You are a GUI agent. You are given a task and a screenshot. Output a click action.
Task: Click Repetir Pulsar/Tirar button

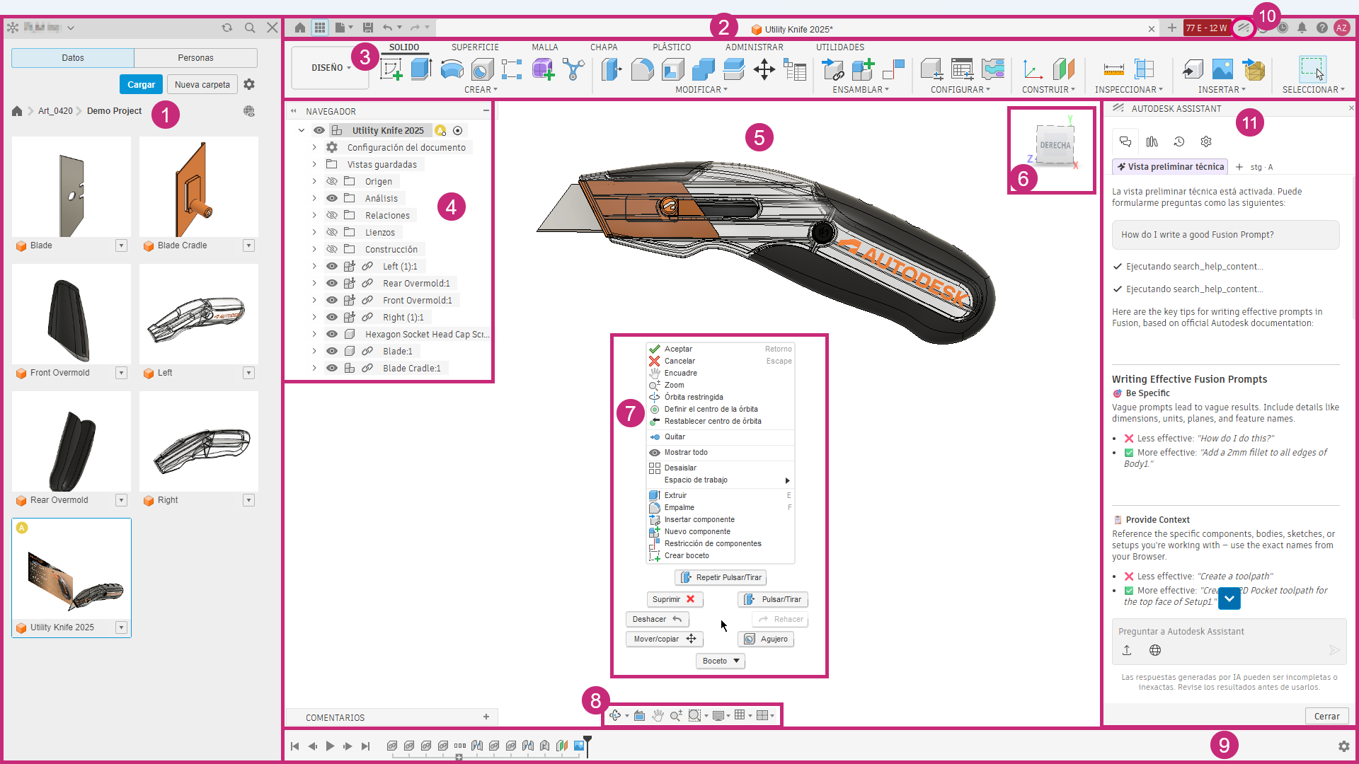click(721, 577)
